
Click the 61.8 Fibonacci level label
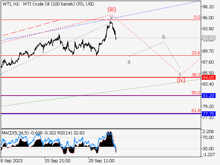tap(196, 111)
